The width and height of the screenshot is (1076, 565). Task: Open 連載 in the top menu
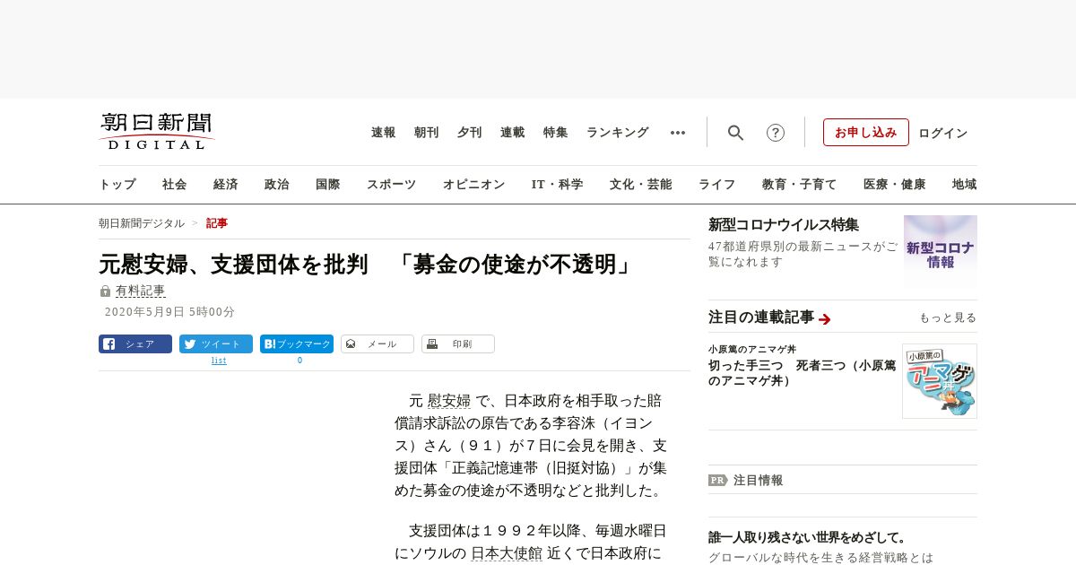click(513, 133)
